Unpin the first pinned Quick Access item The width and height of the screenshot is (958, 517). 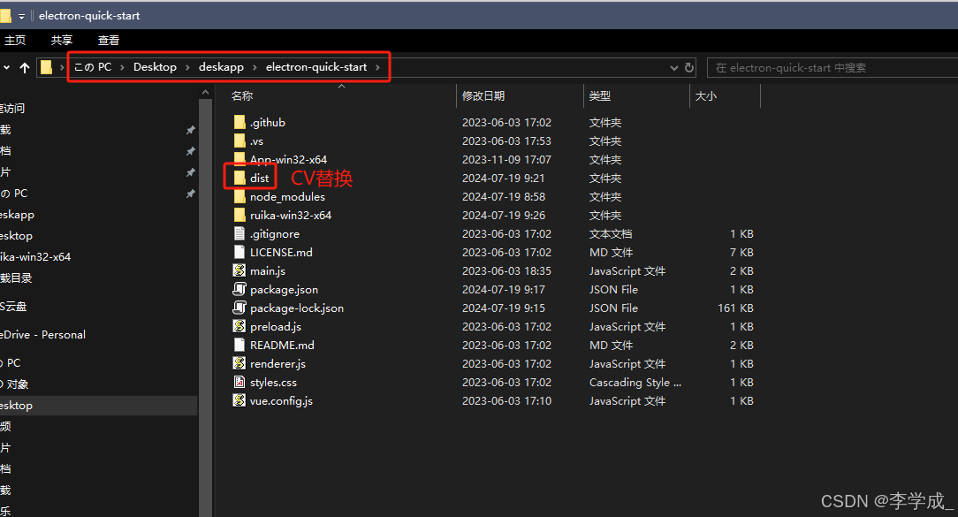[x=190, y=130]
